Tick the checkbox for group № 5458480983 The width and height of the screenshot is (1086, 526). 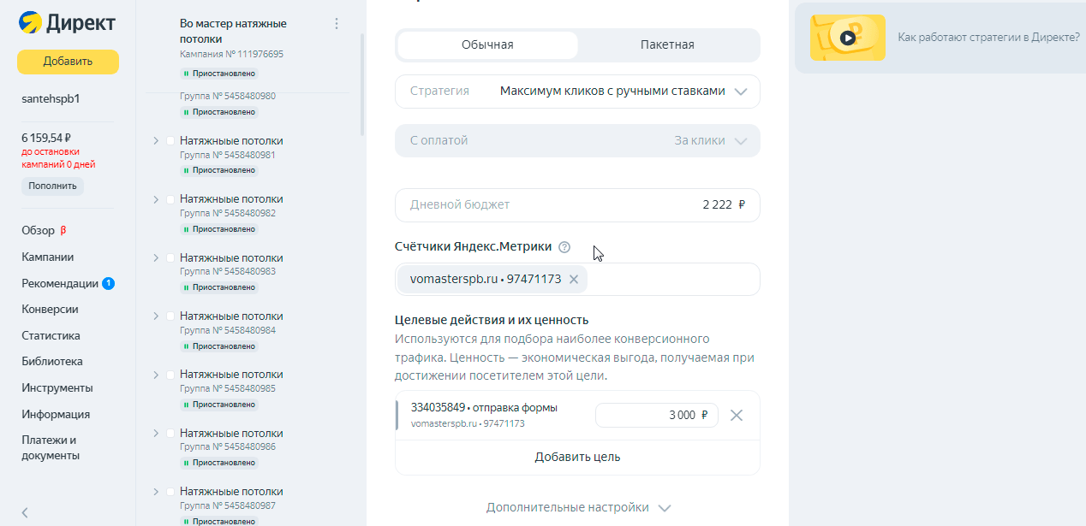170,258
